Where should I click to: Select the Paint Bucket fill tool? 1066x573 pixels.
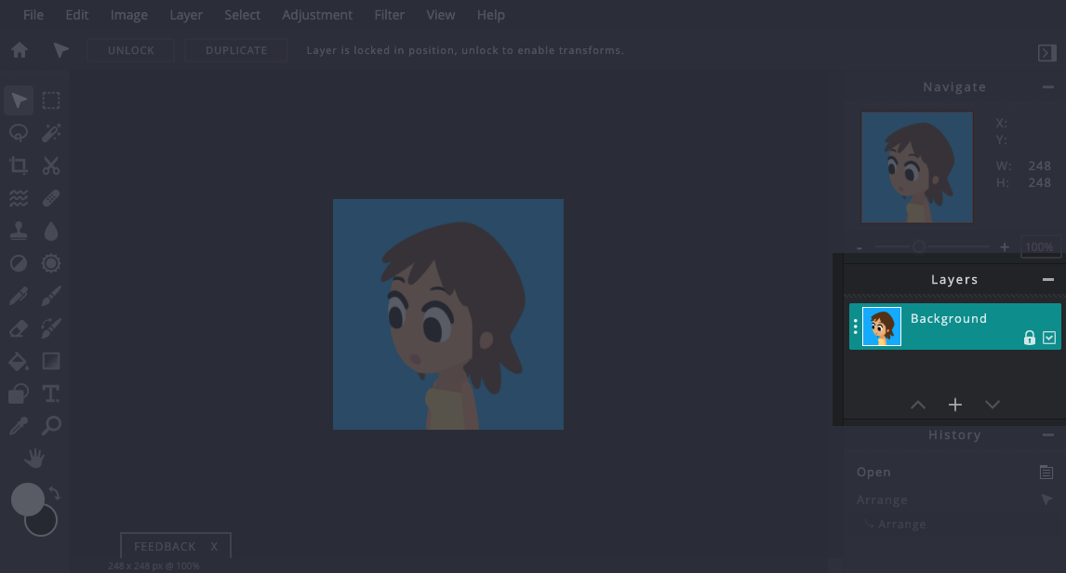click(19, 361)
